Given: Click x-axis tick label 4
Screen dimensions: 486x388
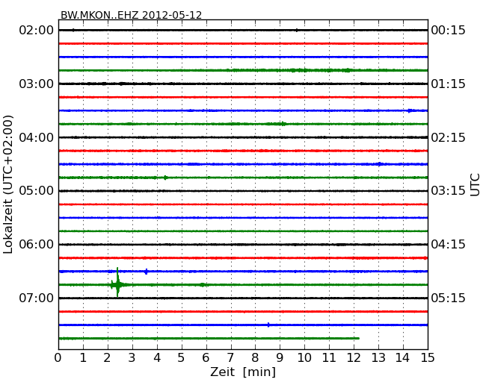Looking at the screenshot, I should [157, 358].
